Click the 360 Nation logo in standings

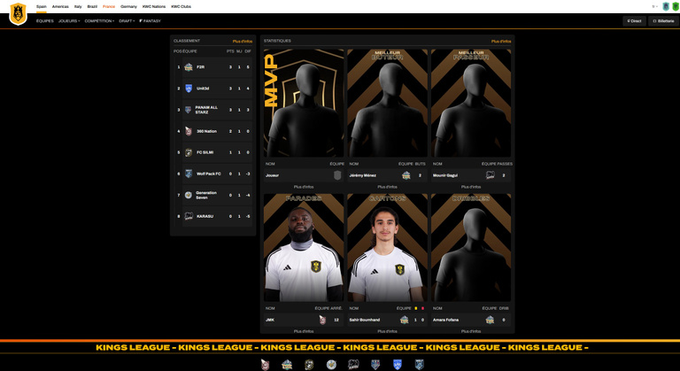tap(189, 131)
